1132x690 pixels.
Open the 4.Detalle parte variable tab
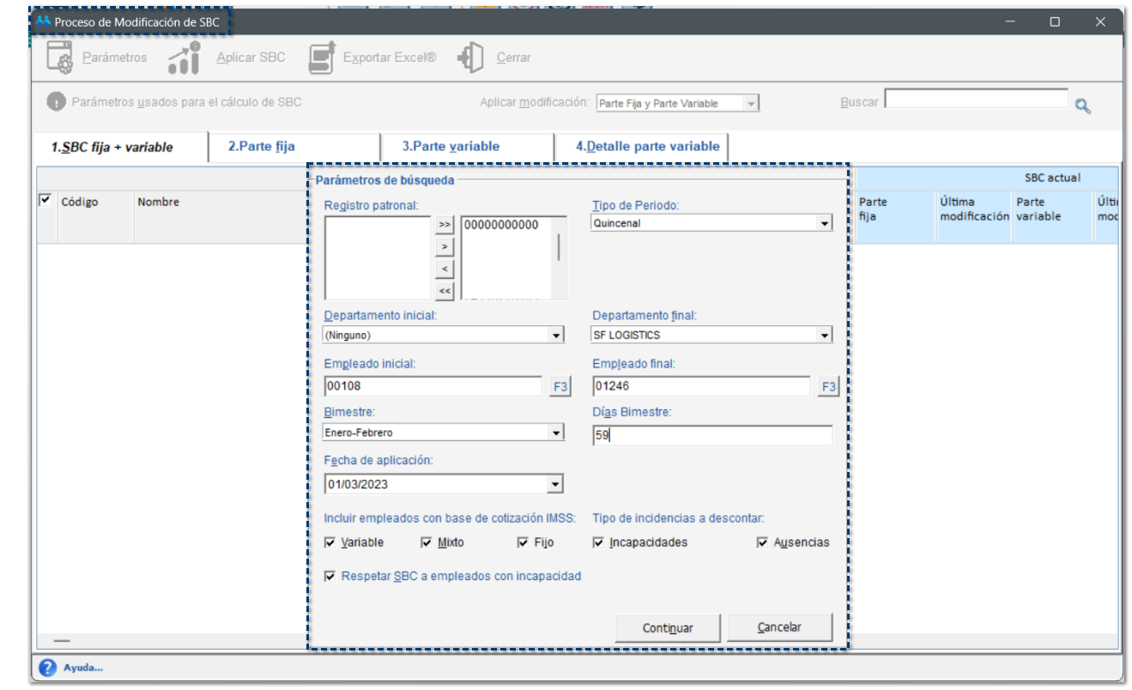[x=647, y=147]
